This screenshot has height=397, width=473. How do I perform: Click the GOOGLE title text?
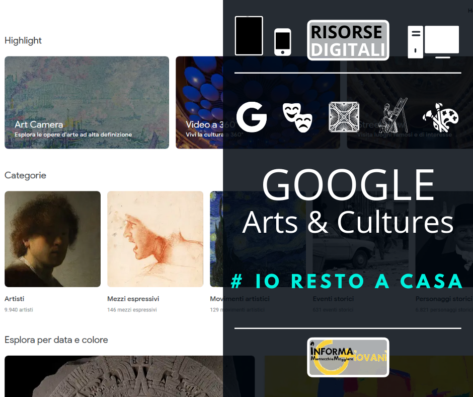coord(348,185)
